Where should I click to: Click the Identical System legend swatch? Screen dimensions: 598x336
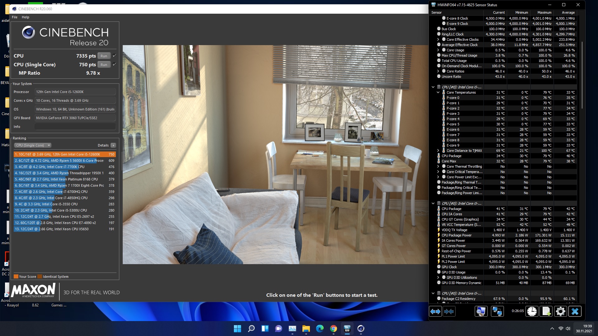[x=40, y=277]
